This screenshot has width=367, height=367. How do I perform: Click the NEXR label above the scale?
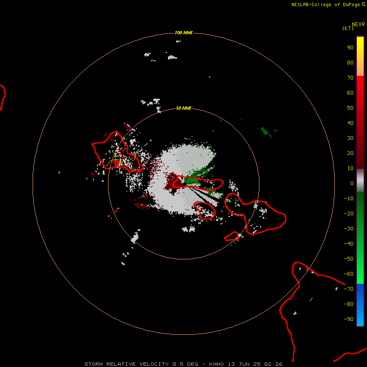tap(358, 24)
